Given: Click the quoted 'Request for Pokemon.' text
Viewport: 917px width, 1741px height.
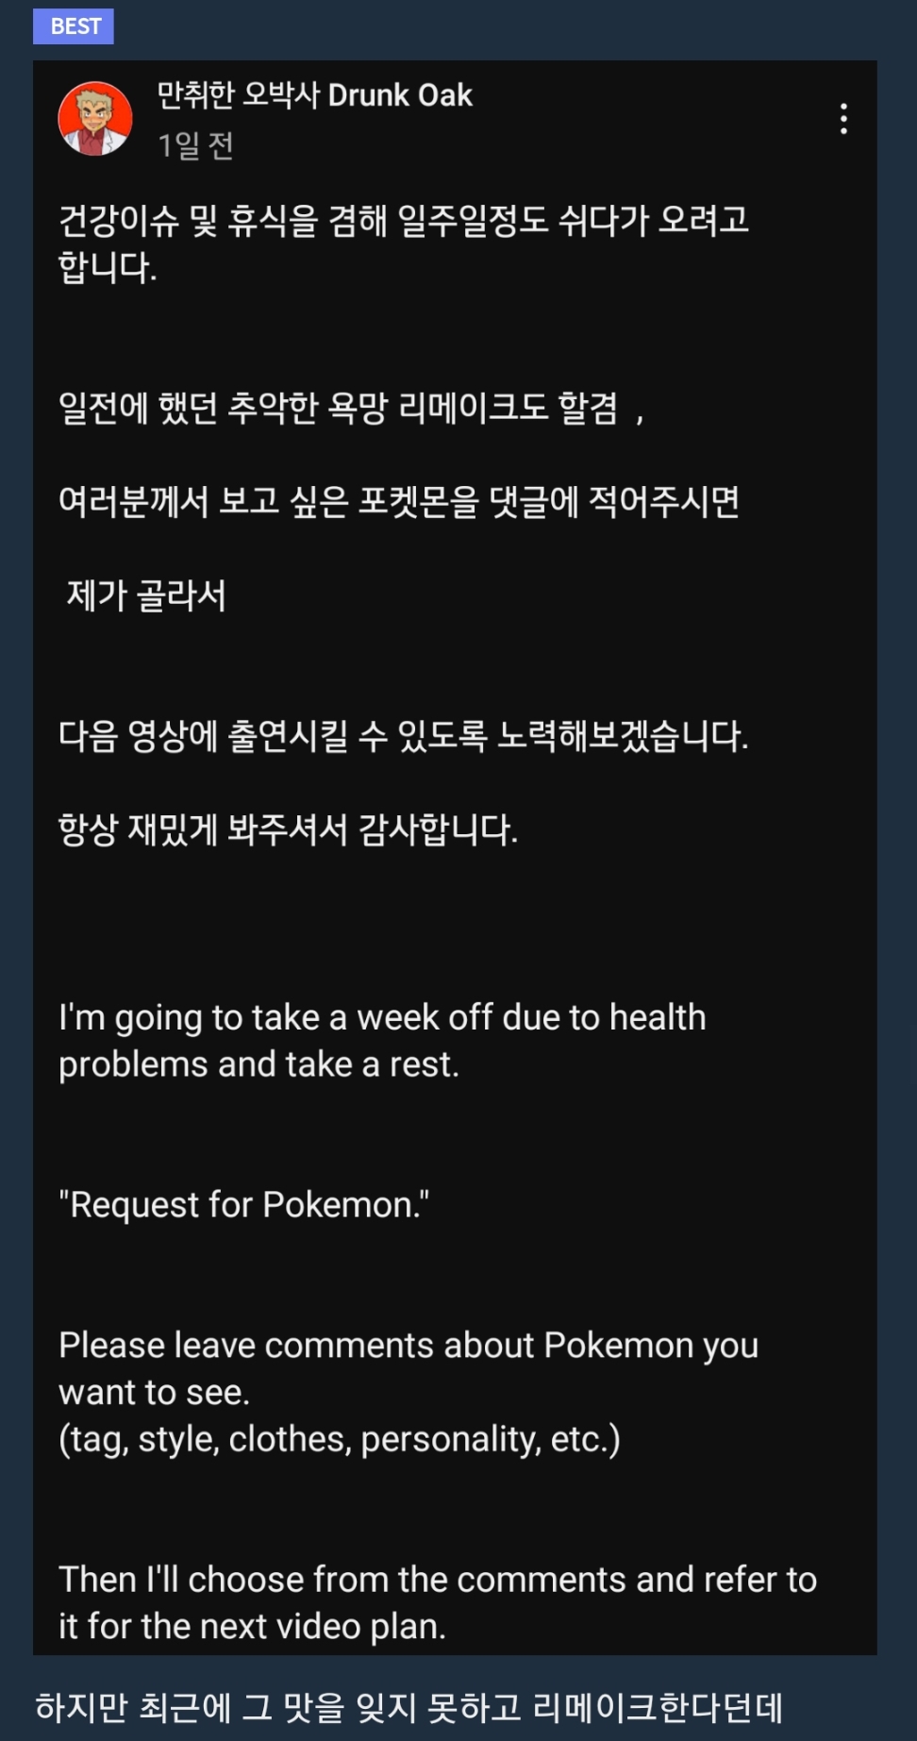Looking at the screenshot, I should 243,1205.
